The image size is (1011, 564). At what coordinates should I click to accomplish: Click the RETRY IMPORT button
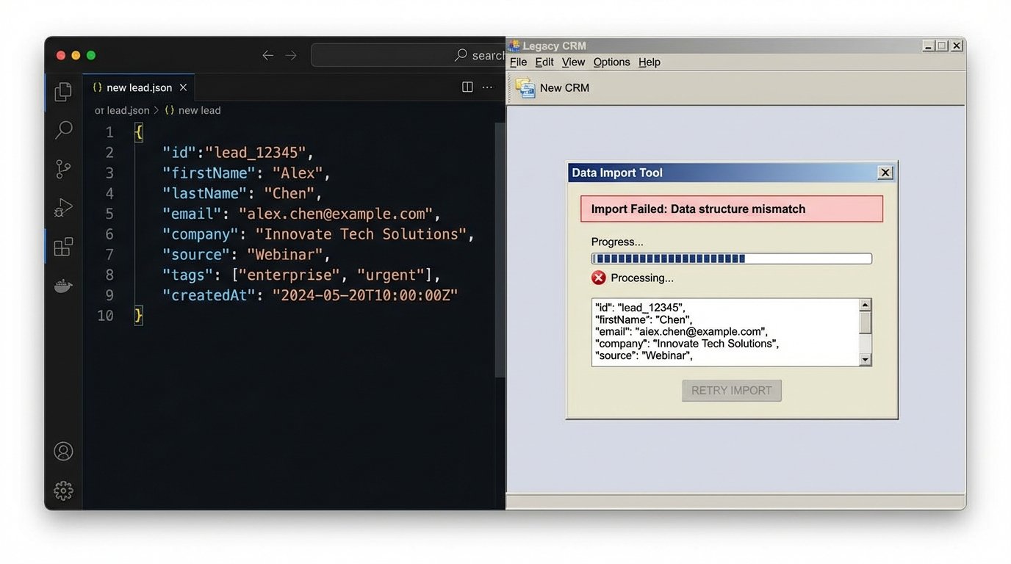[x=731, y=391]
